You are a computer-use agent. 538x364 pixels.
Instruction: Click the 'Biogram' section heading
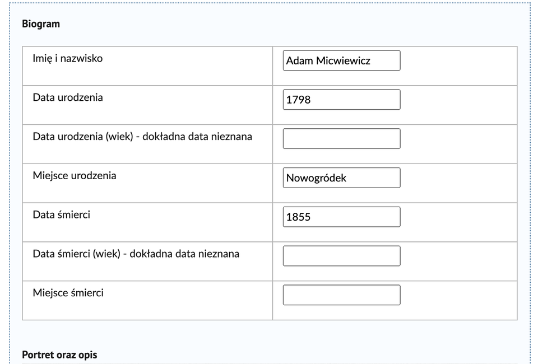(41, 24)
